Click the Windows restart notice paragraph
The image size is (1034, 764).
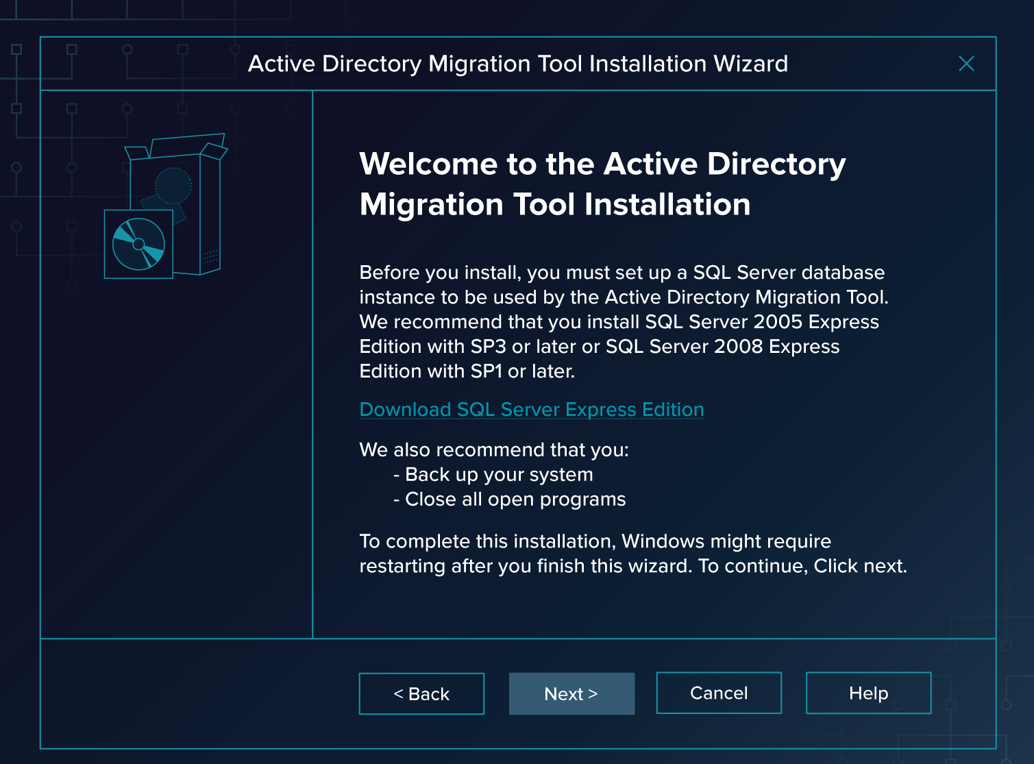click(x=632, y=554)
